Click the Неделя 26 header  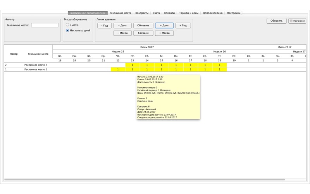tap(219, 52)
